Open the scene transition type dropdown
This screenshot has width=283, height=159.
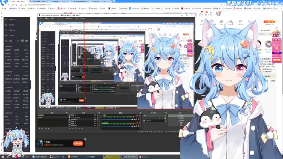tap(155, 116)
